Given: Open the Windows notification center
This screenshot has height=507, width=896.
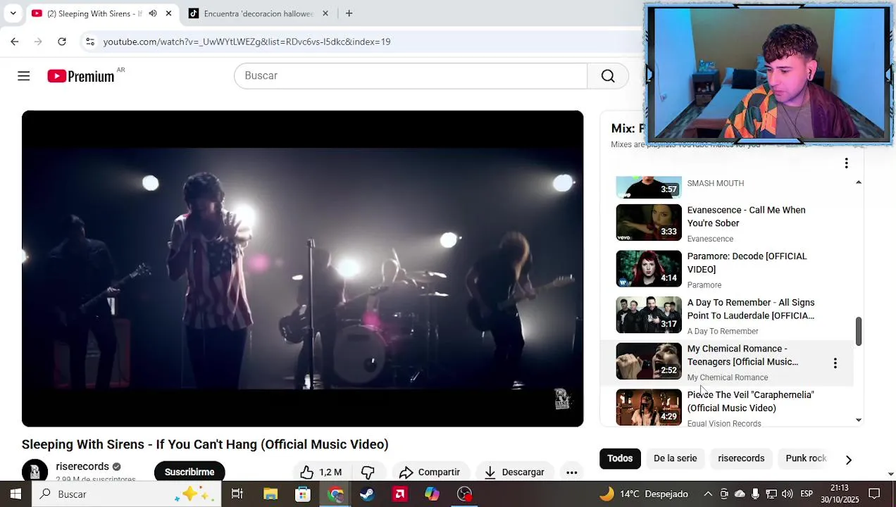Looking at the screenshot, I should (x=874, y=494).
